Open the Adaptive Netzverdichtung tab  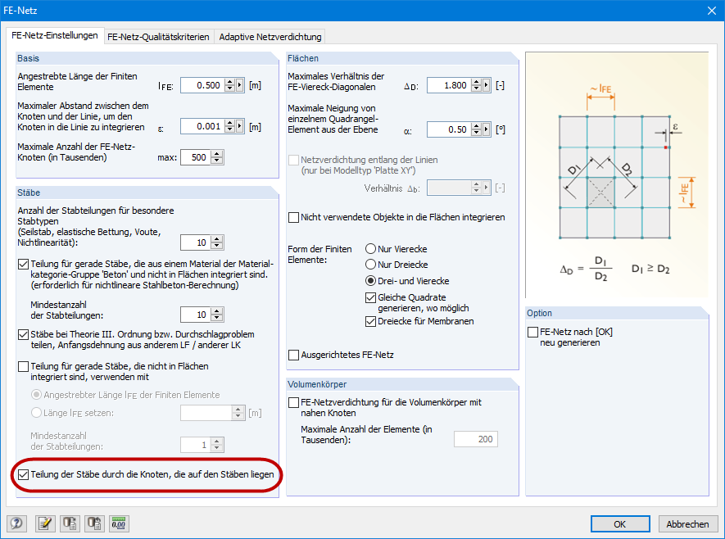click(269, 37)
